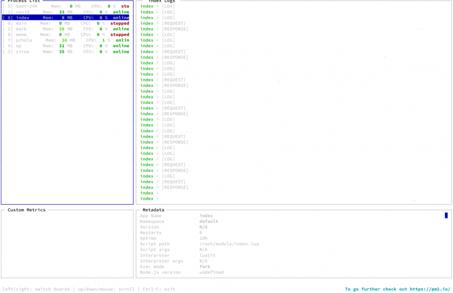Select the covid process in list
This screenshot has height=293, width=453.
coord(66,12)
